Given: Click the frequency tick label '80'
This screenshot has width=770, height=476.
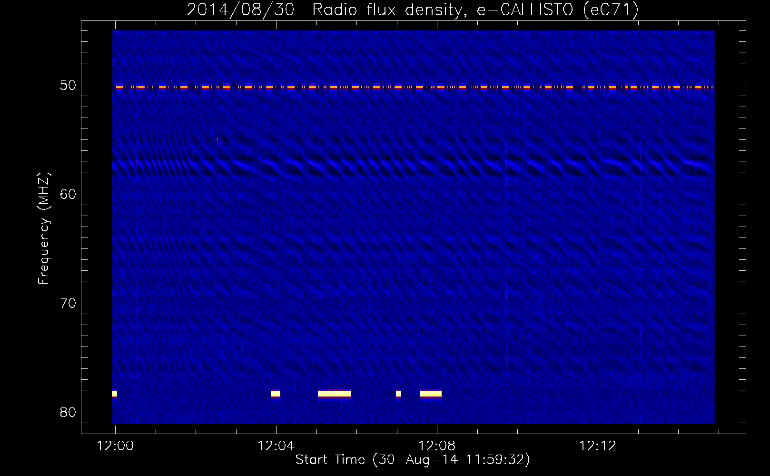Looking at the screenshot, I should 68,412.
